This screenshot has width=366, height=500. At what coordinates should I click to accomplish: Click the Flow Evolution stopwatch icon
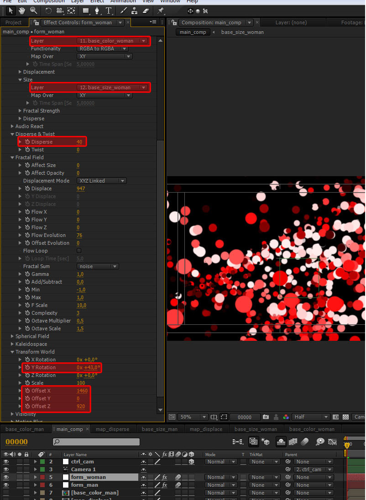[27, 235]
